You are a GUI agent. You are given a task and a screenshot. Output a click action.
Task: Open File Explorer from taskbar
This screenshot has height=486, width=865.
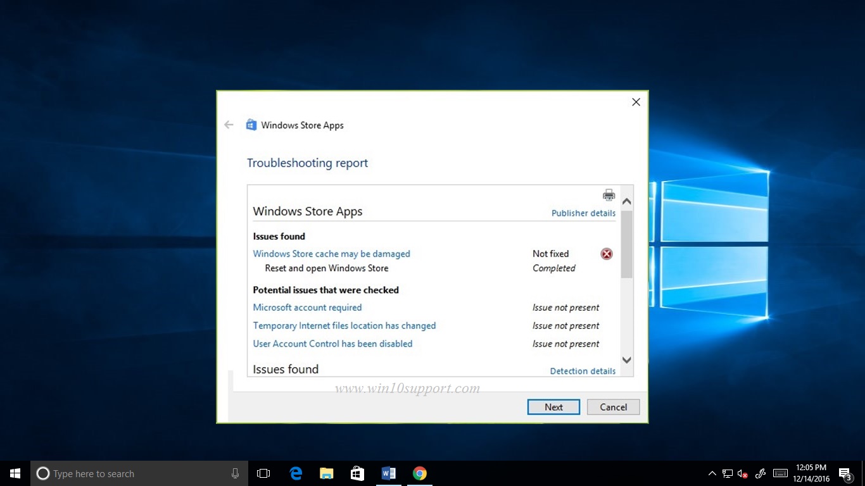pyautogui.click(x=327, y=473)
